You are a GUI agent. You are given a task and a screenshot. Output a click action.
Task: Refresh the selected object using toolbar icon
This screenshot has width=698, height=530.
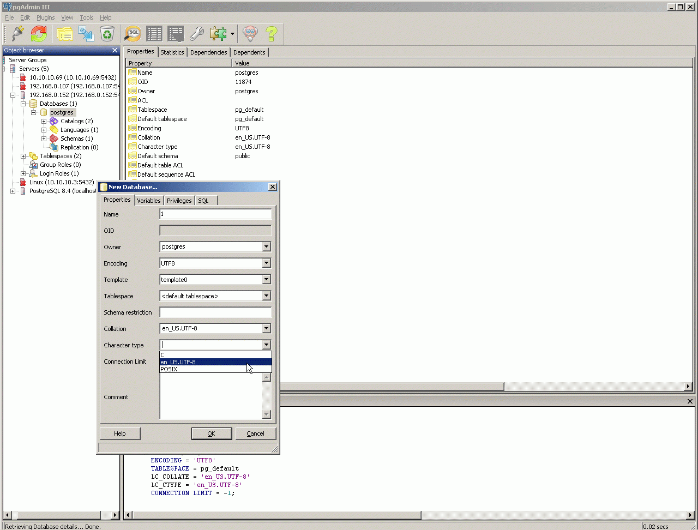click(x=39, y=34)
